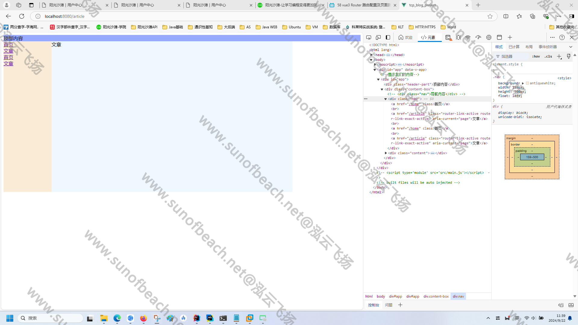Select the 样式 styles tab
Screen dimensions: 578x325
coord(499,47)
